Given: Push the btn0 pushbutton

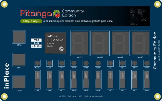Looking at the screenshot, I should point(19,82).
